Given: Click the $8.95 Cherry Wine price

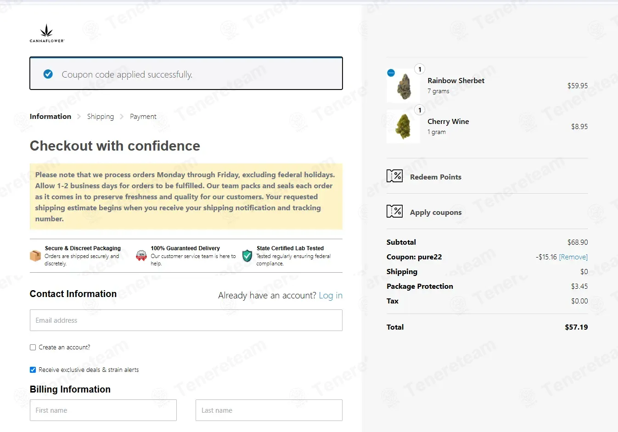Looking at the screenshot, I should click(579, 127).
